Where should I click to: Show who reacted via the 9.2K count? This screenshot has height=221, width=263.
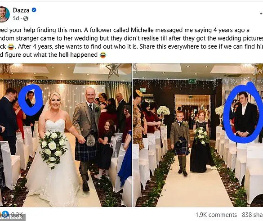17,214
